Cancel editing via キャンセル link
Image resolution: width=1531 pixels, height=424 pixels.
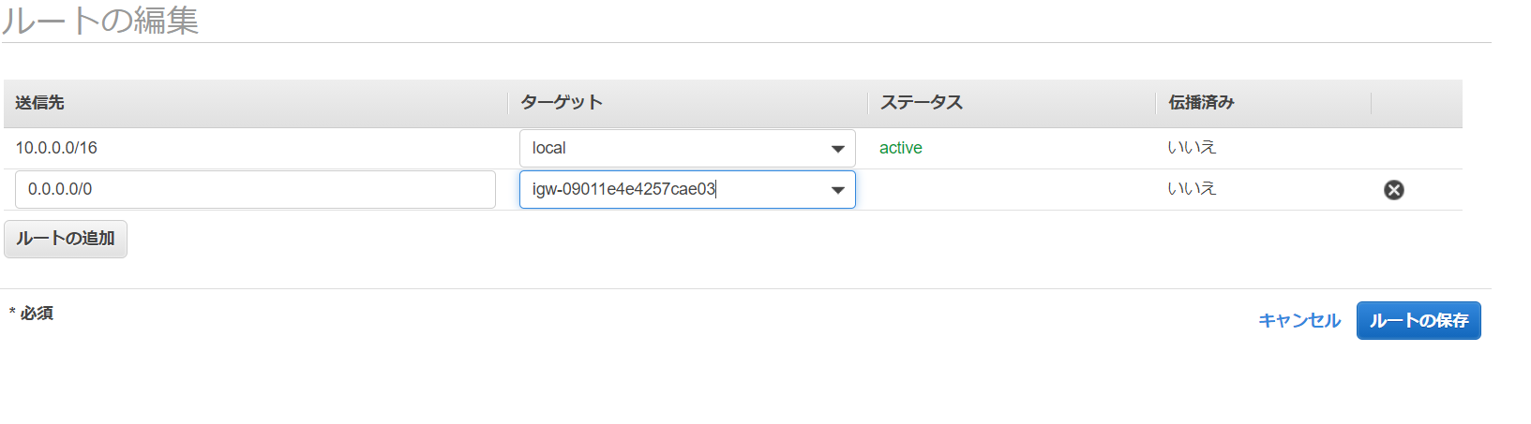[x=1299, y=320]
